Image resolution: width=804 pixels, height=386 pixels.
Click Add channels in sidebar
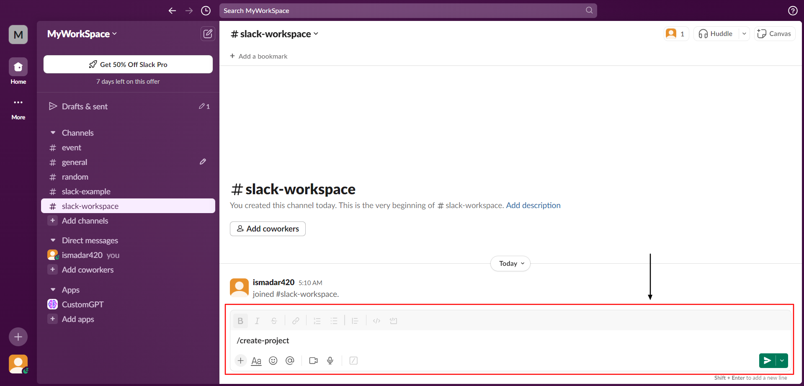[128, 221]
